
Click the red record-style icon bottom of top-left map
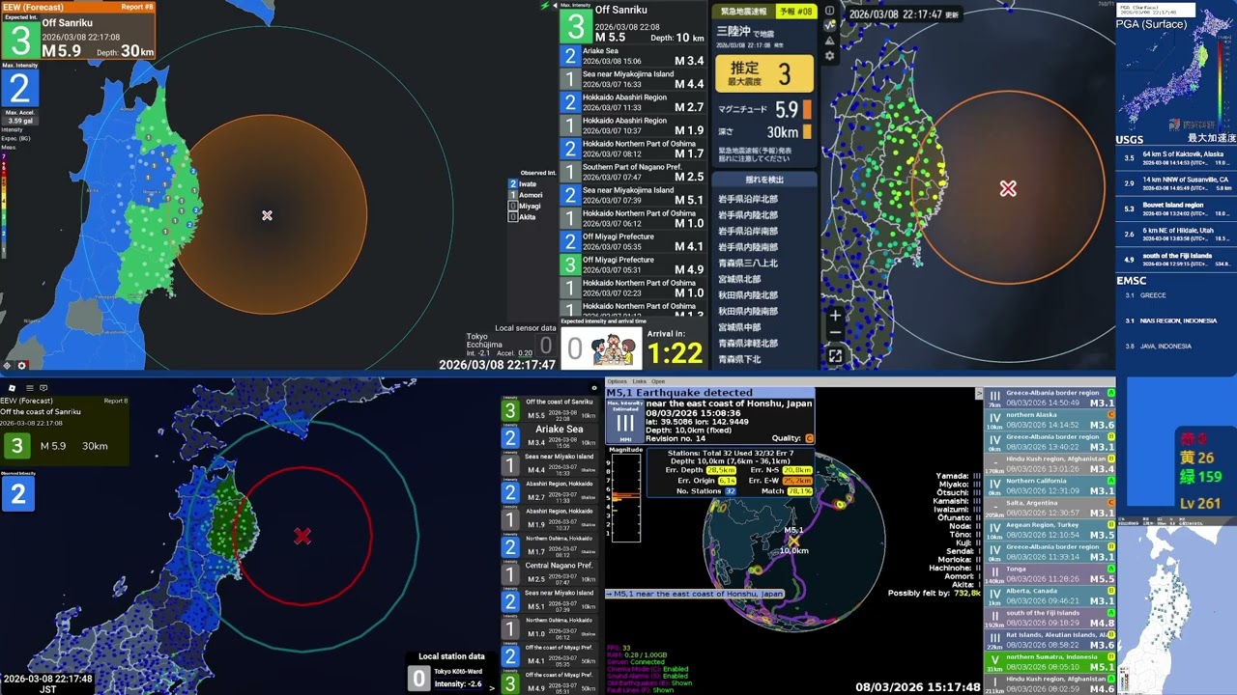coord(22,365)
